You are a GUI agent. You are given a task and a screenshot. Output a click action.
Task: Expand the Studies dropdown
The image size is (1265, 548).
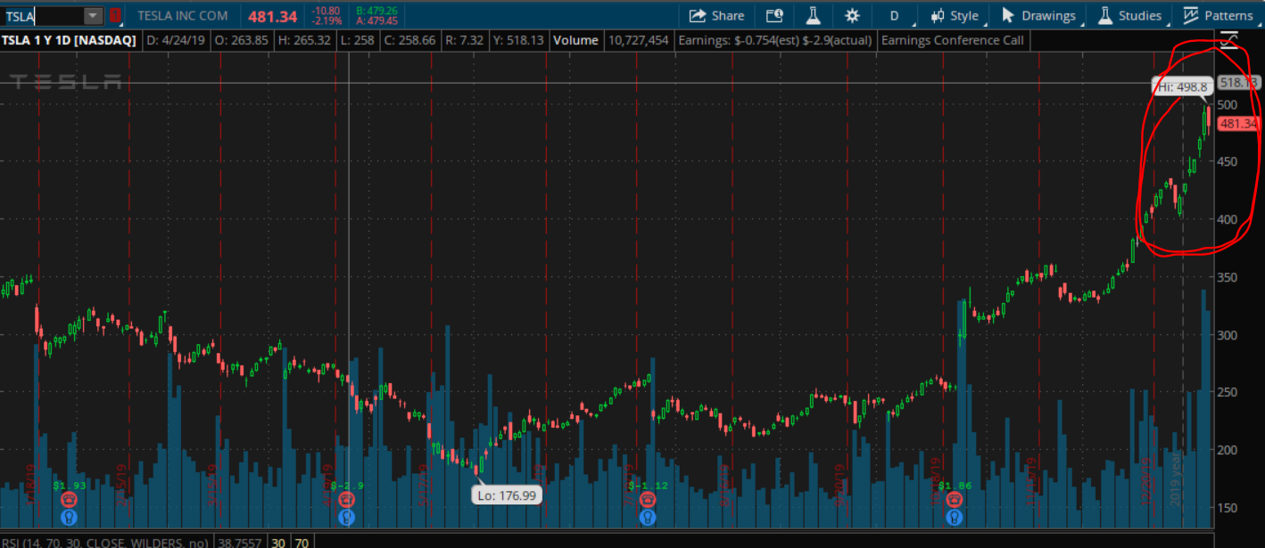tap(1130, 15)
